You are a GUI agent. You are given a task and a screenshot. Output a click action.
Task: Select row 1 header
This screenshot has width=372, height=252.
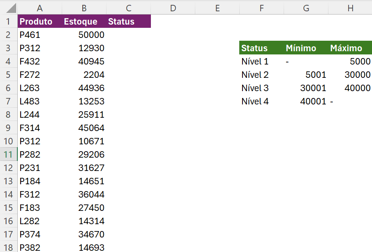click(x=8, y=21)
